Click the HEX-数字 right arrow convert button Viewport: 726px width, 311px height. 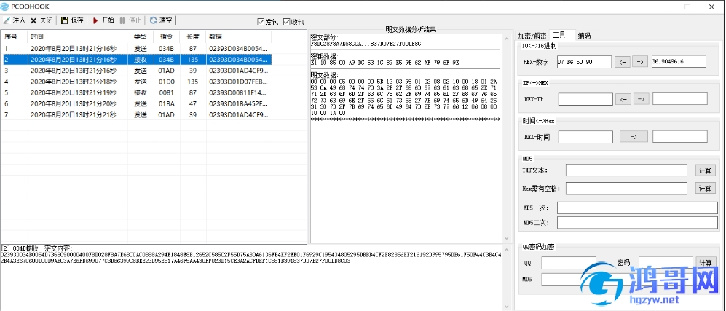(x=640, y=62)
